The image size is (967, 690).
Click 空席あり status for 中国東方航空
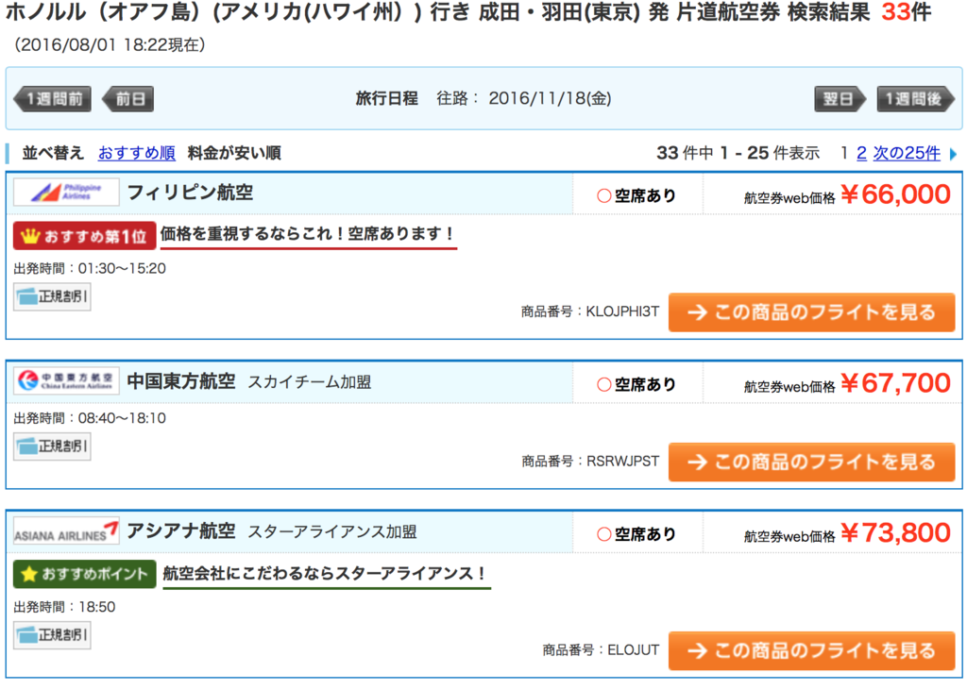[x=636, y=385]
